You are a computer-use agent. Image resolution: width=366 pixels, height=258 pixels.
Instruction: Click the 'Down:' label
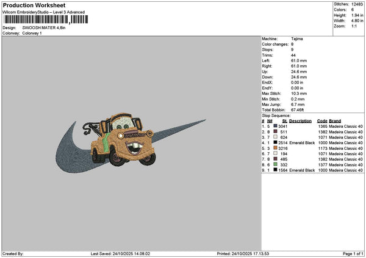[x=267, y=77]
